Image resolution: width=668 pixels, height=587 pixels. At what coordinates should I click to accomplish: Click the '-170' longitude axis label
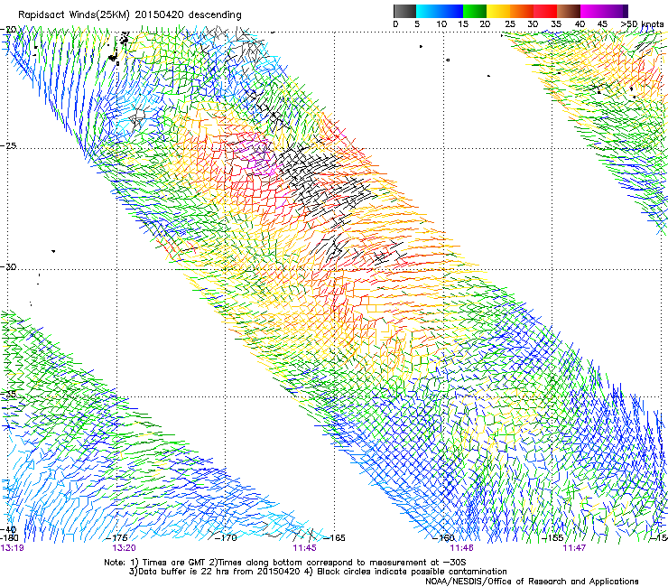coord(226,537)
